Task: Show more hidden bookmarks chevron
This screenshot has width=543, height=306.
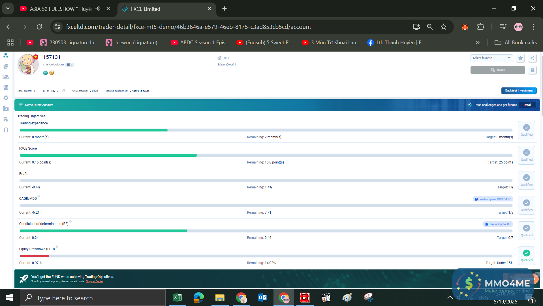Action: 477,42
